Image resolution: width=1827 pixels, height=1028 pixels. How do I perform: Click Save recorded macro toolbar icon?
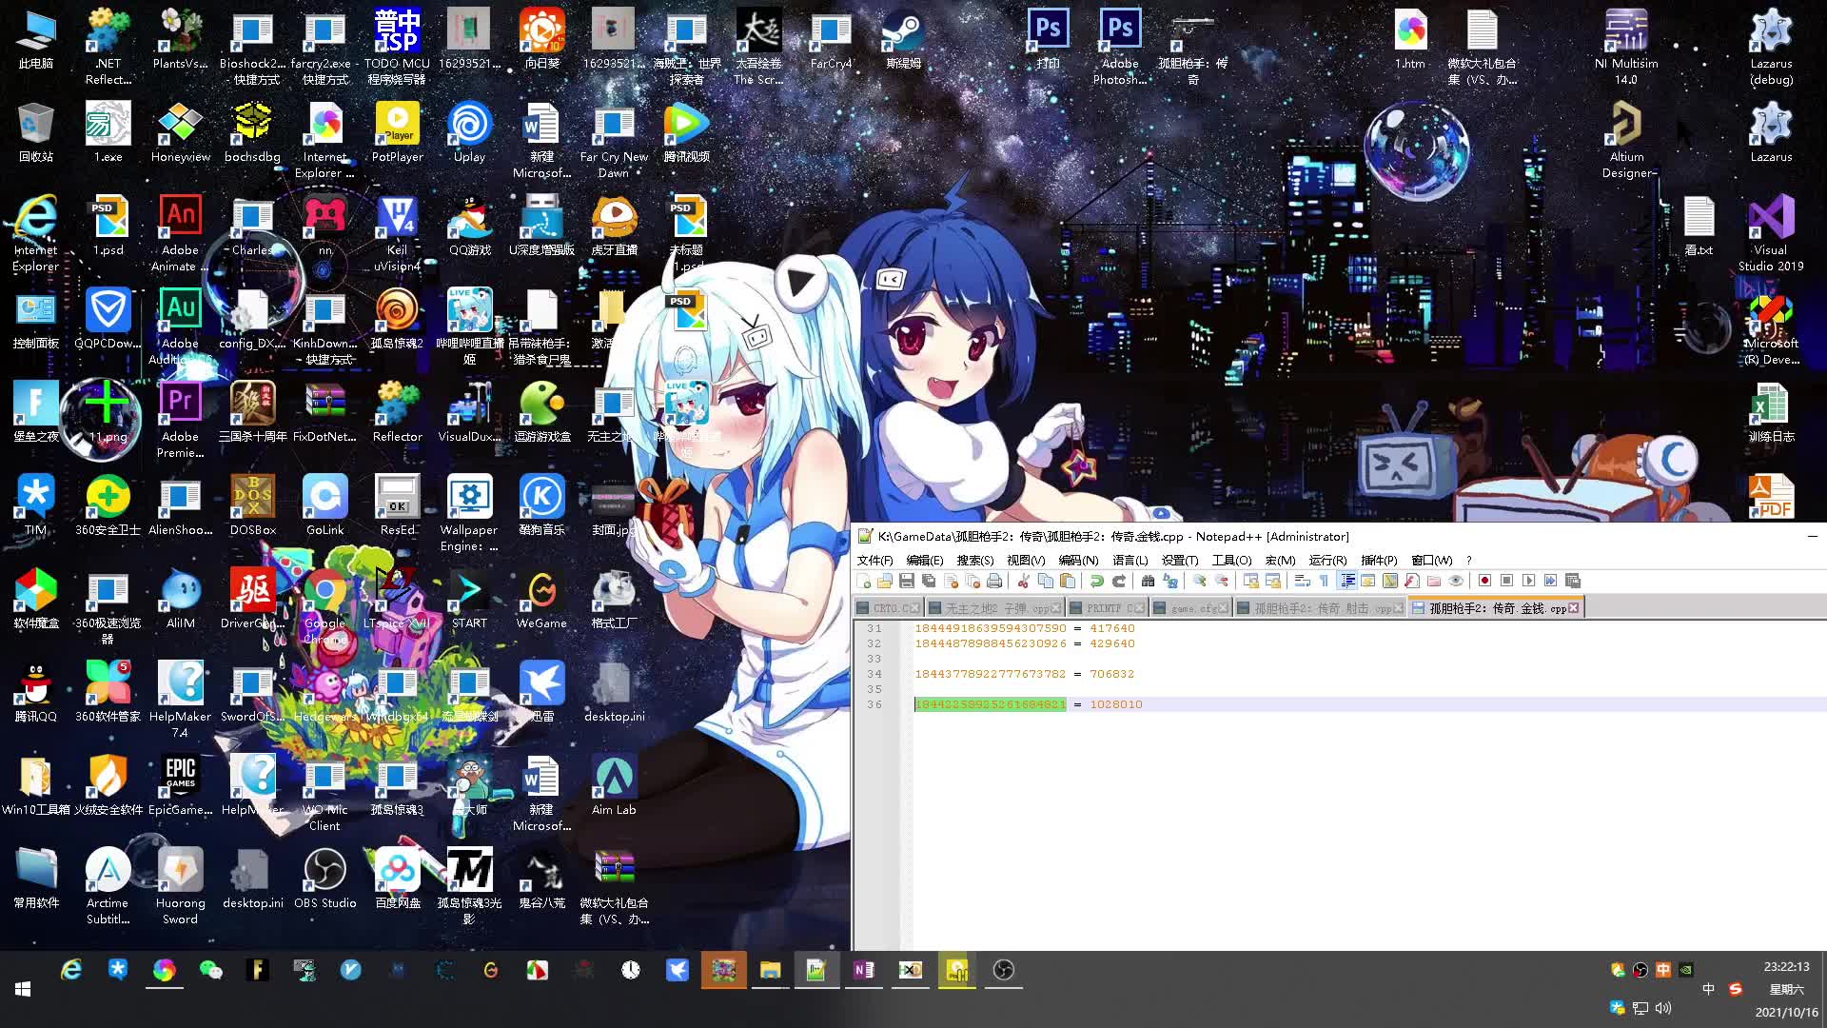pos(1572,581)
